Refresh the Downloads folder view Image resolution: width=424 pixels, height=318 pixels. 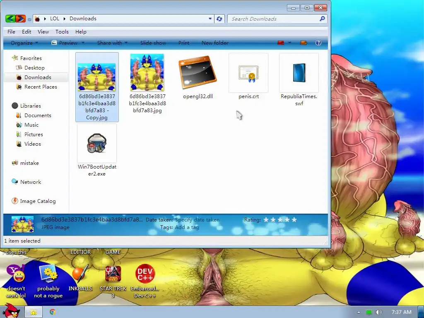coord(219,19)
